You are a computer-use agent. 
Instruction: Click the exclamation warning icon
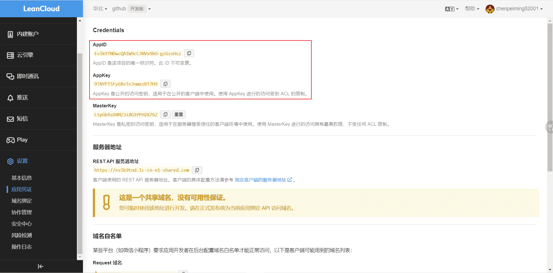pos(107,202)
